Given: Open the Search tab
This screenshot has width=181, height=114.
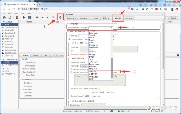Looking at the screenshot, I should coord(173,18).
